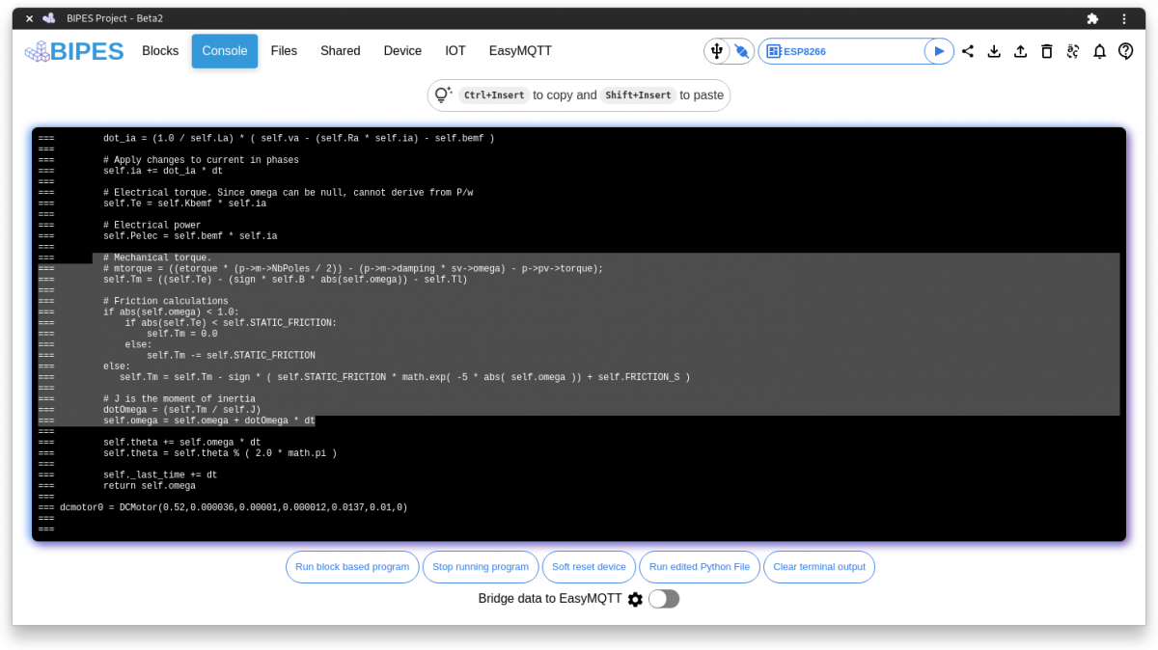Switch to the Blocks tab
This screenshot has height=650, width=1158.
tap(160, 50)
